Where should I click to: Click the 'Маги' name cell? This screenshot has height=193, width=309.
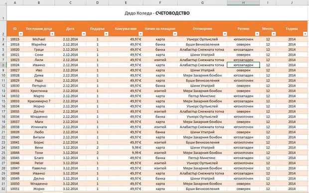click(39, 122)
